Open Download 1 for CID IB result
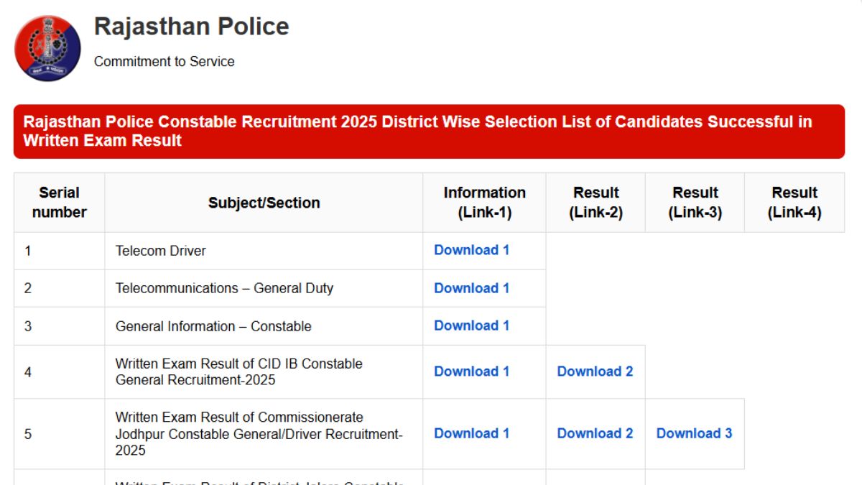The image size is (862, 485). [x=471, y=371]
